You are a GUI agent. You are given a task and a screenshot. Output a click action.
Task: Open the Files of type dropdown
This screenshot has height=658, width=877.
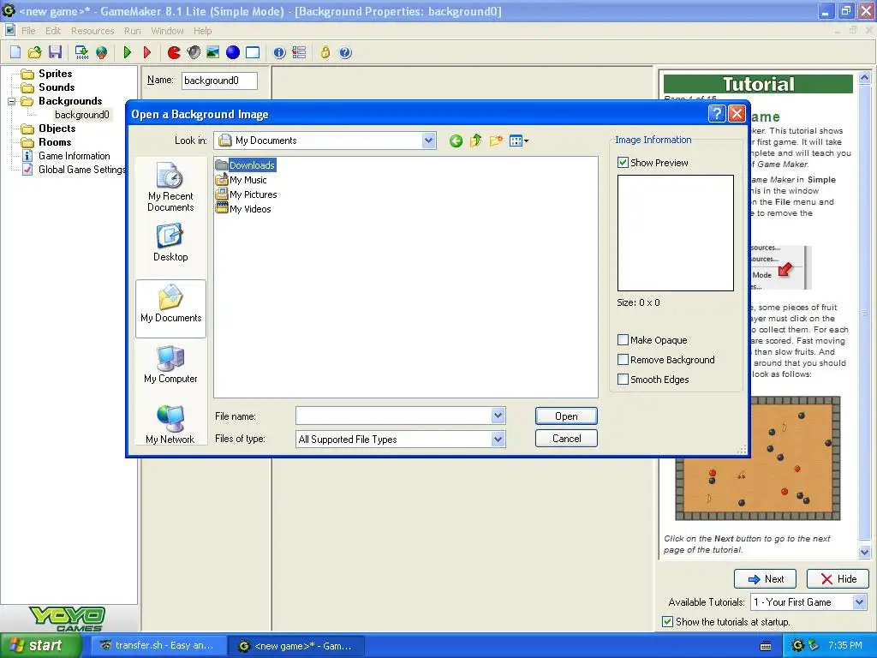point(498,440)
